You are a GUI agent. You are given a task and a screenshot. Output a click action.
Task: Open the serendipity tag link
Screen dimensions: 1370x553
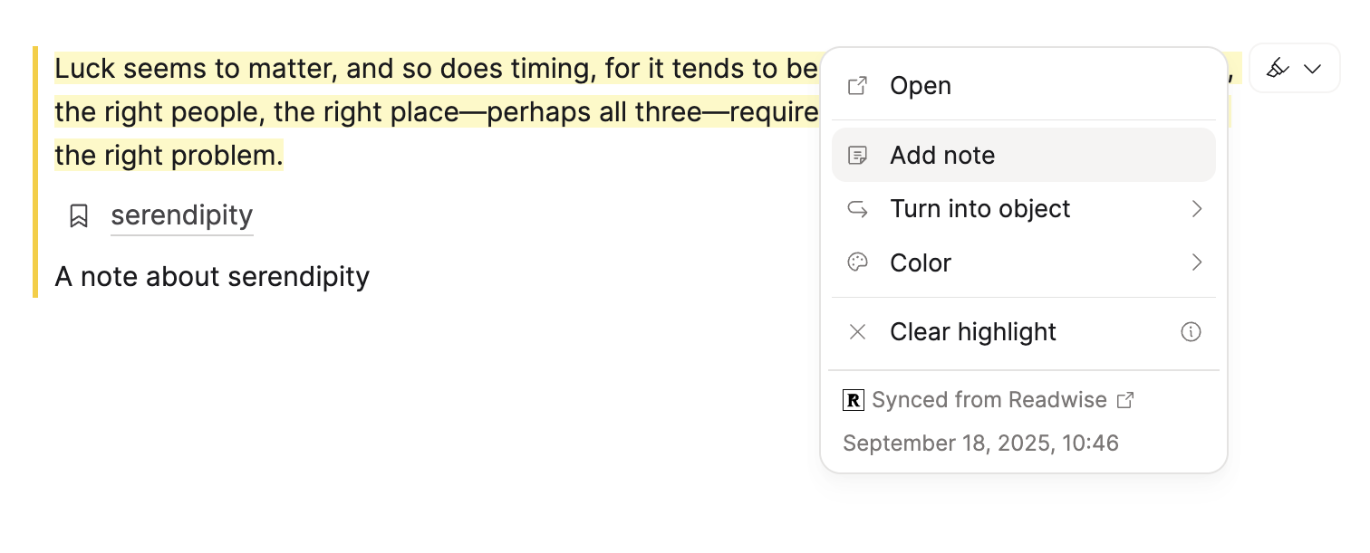click(181, 215)
